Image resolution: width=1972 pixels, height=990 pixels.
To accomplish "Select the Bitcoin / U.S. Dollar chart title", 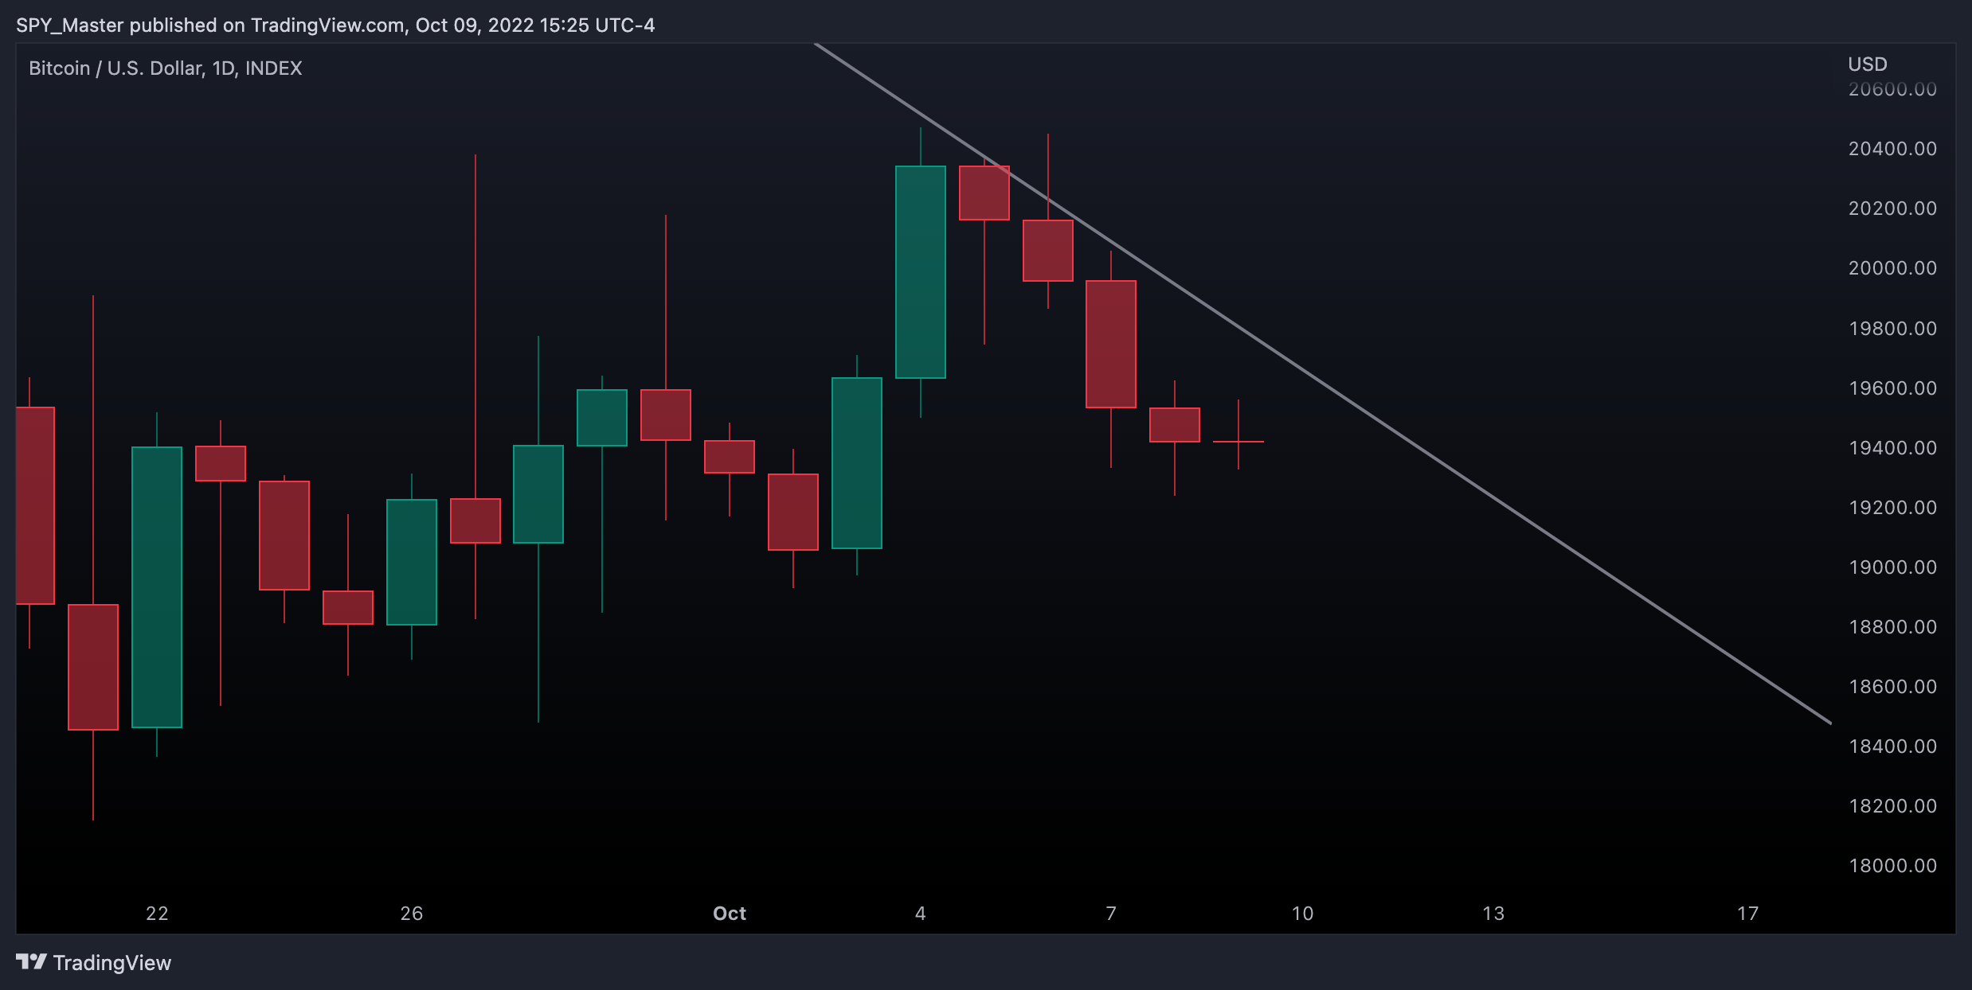I will tap(166, 68).
